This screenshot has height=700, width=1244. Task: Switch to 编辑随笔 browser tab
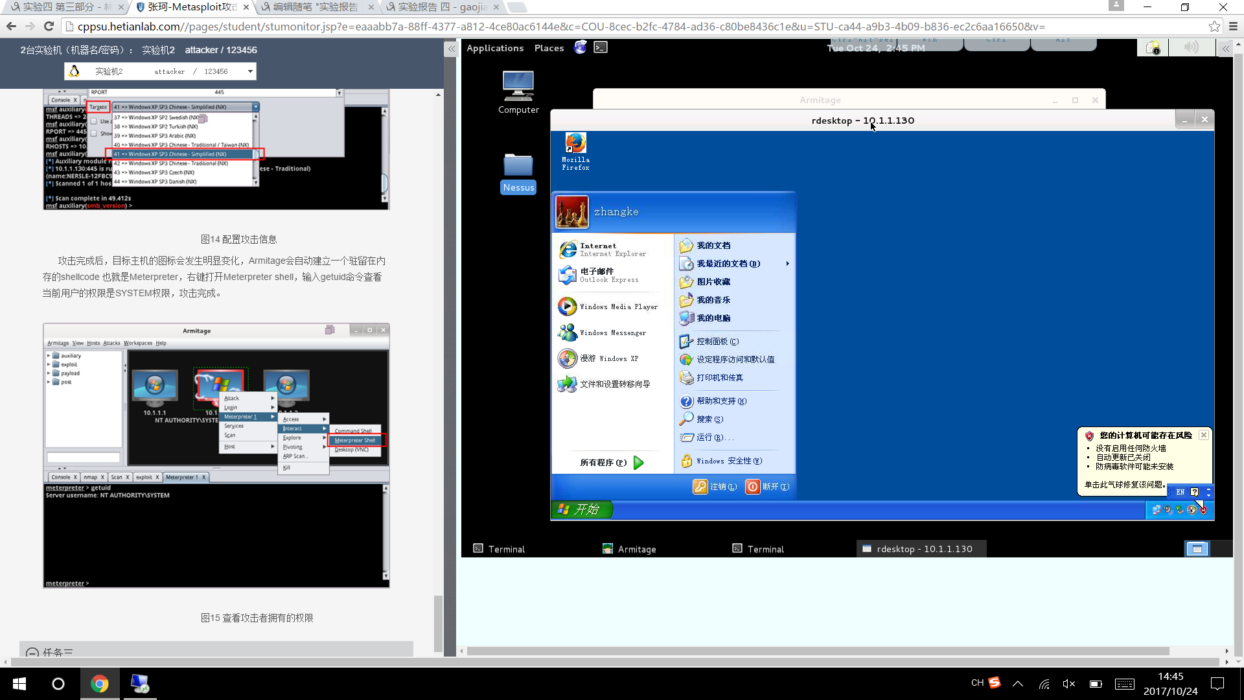(317, 7)
